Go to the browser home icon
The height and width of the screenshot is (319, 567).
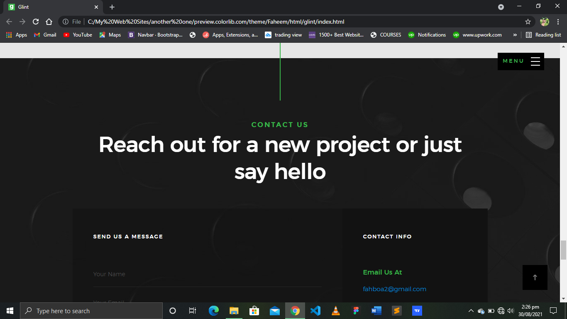(49, 22)
